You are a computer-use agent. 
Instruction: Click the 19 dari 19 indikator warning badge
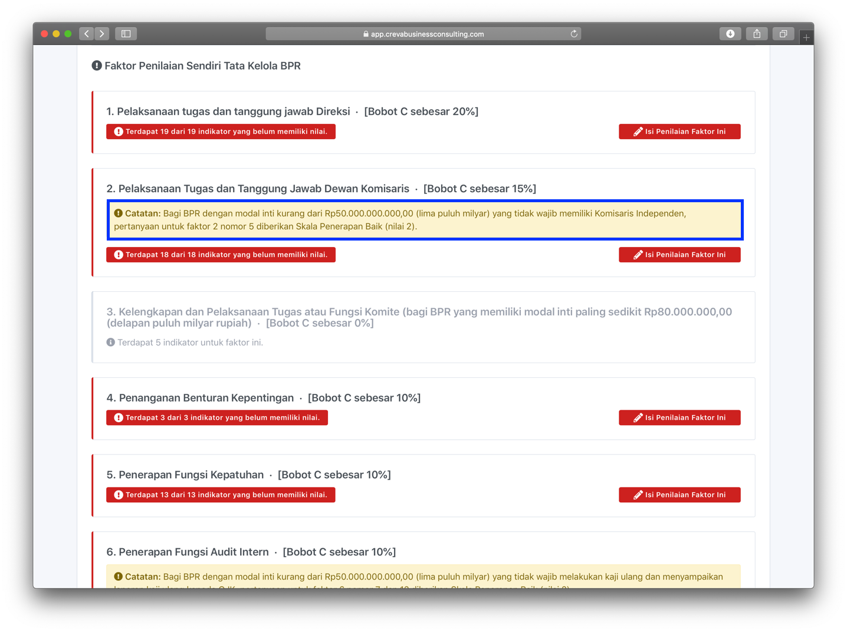coord(221,131)
